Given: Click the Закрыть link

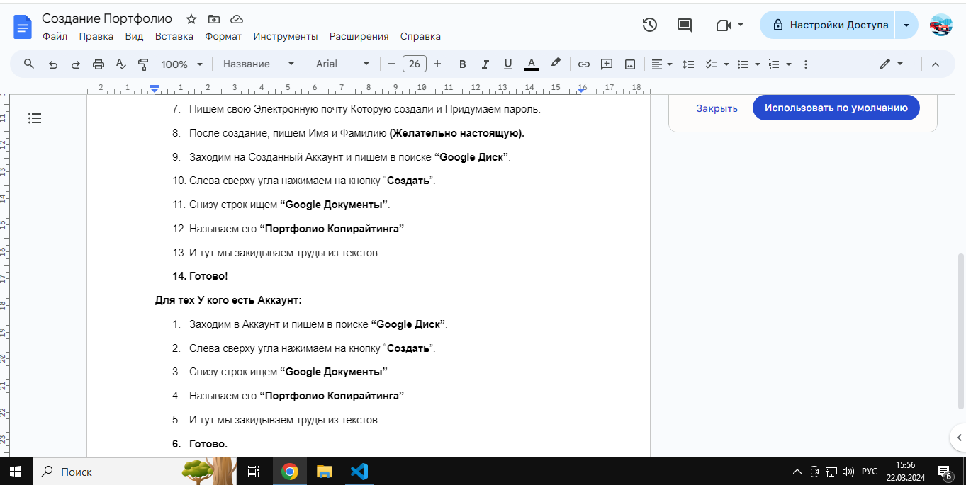Looking at the screenshot, I should point(717,108).
